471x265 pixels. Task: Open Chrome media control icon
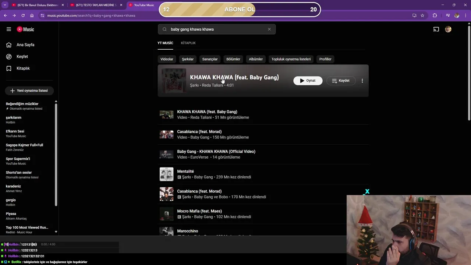click(447, 15)
